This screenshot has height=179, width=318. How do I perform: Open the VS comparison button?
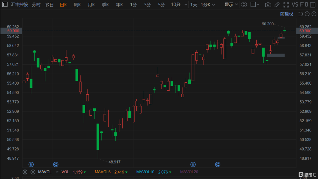tap(295, 4)
